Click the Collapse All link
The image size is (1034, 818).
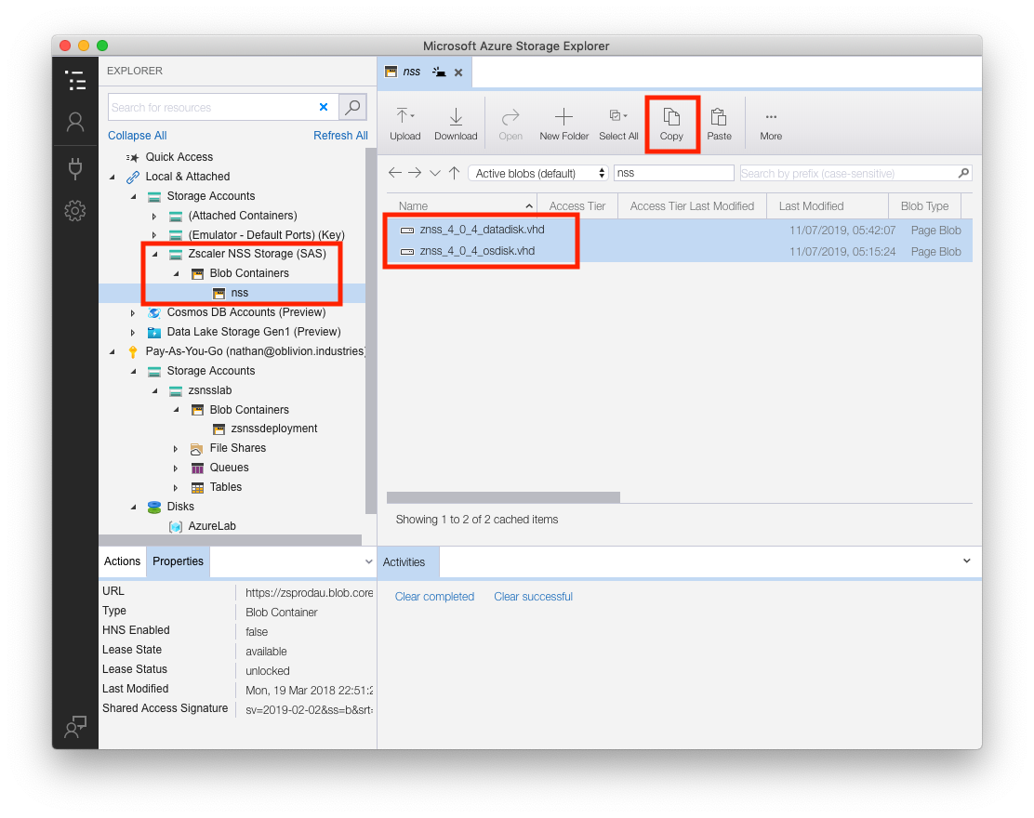[137, 136]
